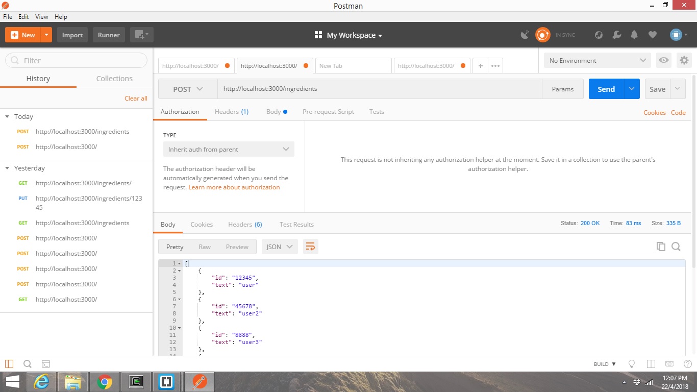Viewport: 697px width, 392px height.
Task: Toggle the environment quick look eye
Action: pyautogui.click(x=663, y=60)
